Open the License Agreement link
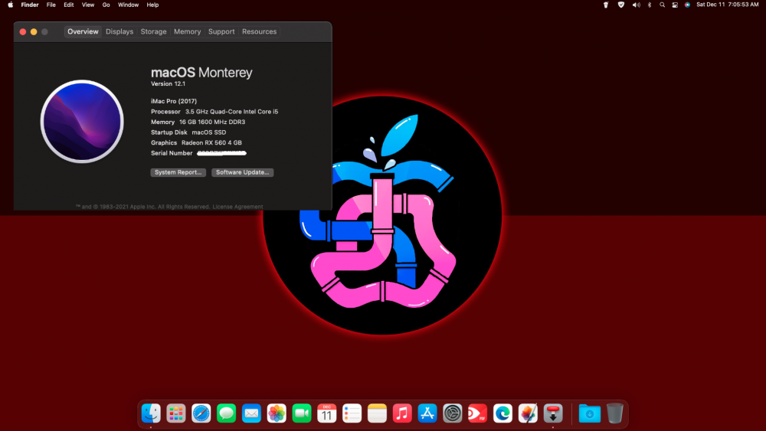This screenshot has width=766, height=431. point(238,207)
